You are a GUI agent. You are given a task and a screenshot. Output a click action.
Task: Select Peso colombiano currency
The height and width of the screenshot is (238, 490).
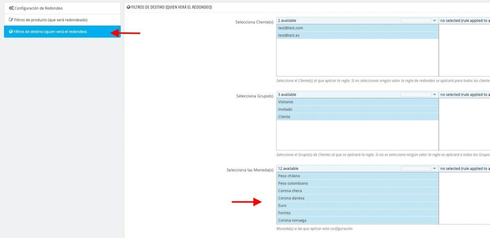(x=358, y=183)
